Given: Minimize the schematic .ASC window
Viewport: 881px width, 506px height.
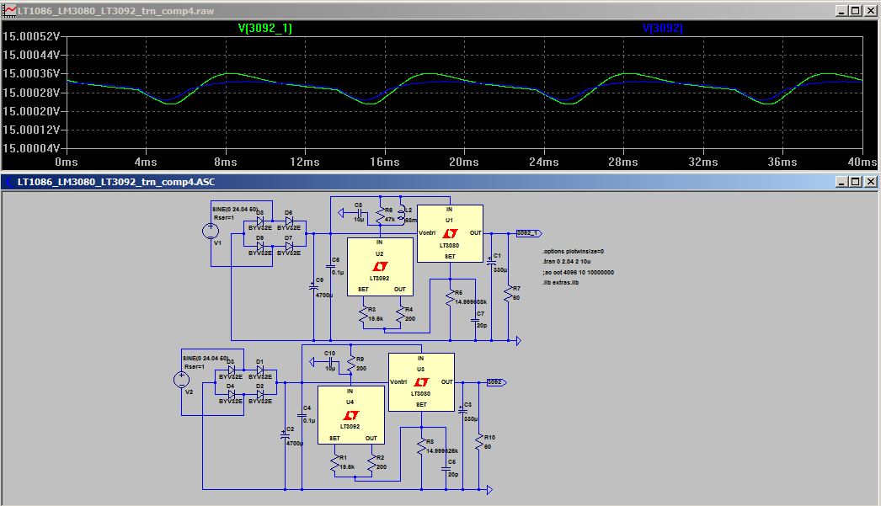Looking at the screenshot, I should pos(841,181).
